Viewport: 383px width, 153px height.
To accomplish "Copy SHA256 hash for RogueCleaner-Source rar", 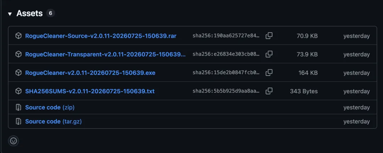I will (x=269, y=36).
